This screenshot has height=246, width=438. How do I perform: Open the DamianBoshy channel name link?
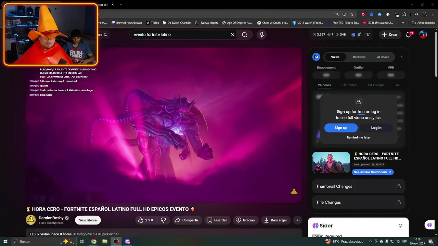(x=51, y=218)
